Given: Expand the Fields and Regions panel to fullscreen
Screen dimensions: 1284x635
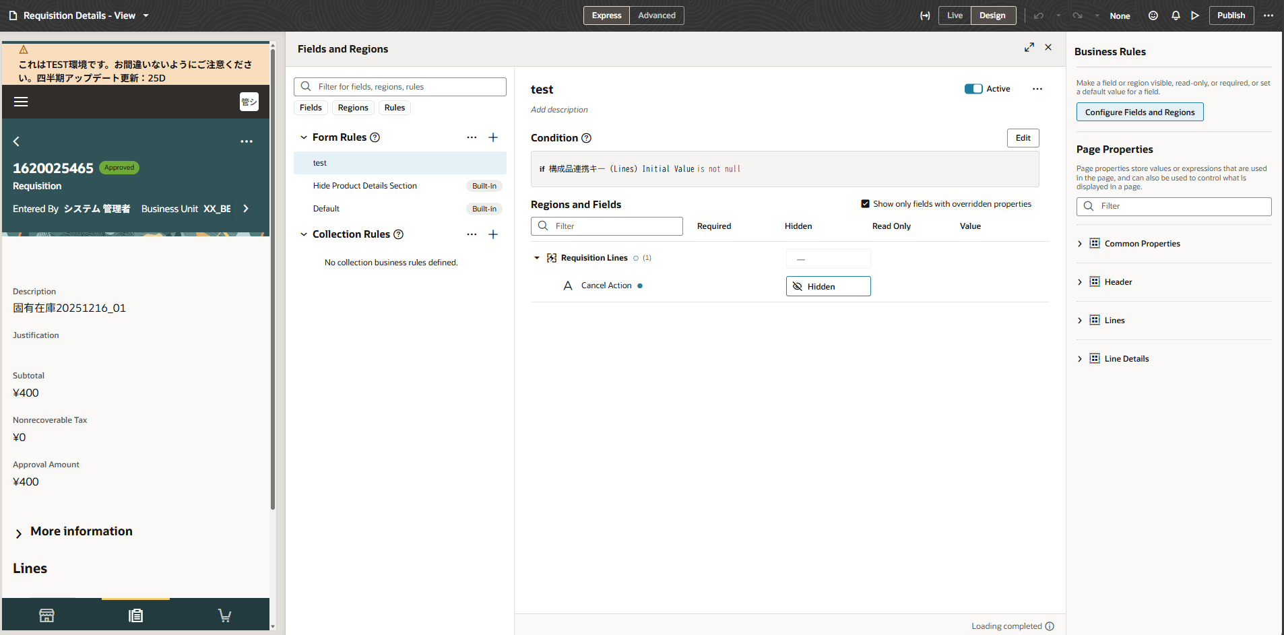Looking at the screenshot, I should pyautogui.click(x=1029, y=47).
